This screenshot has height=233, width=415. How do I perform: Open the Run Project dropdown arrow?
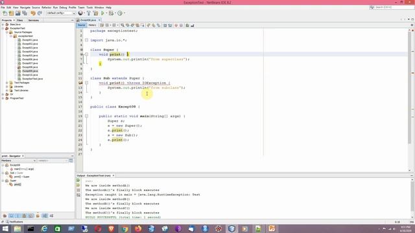(106, 13)
